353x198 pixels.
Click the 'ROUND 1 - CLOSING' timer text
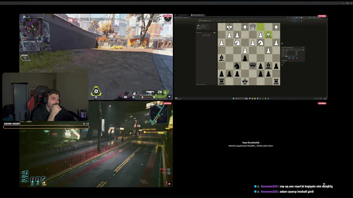(x=32, y=42)
